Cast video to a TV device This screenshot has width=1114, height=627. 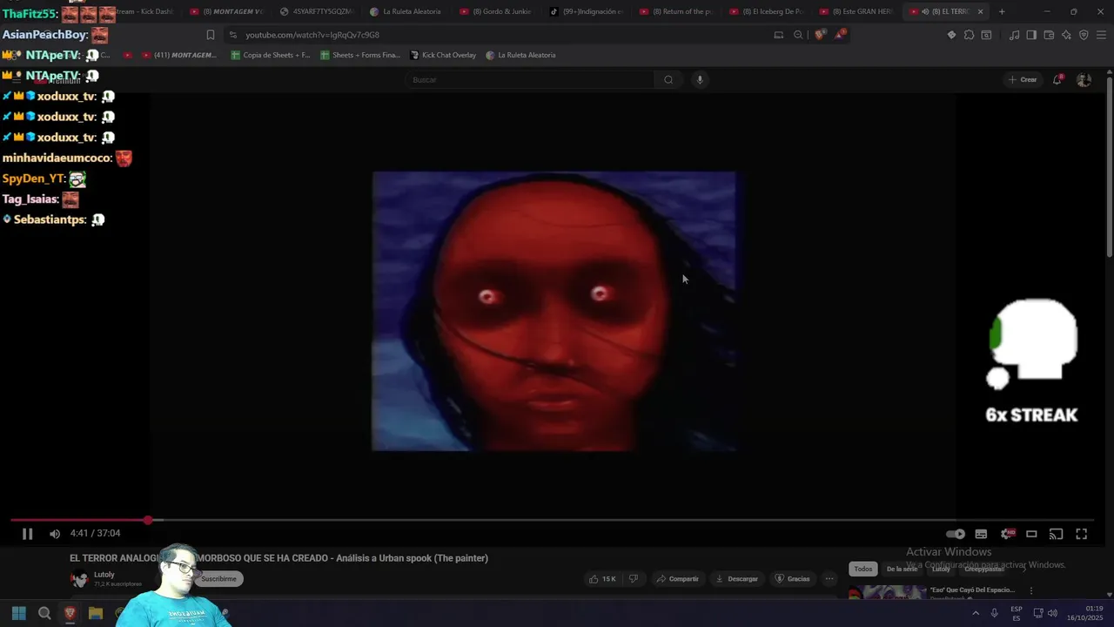[x=1056, y=534]
